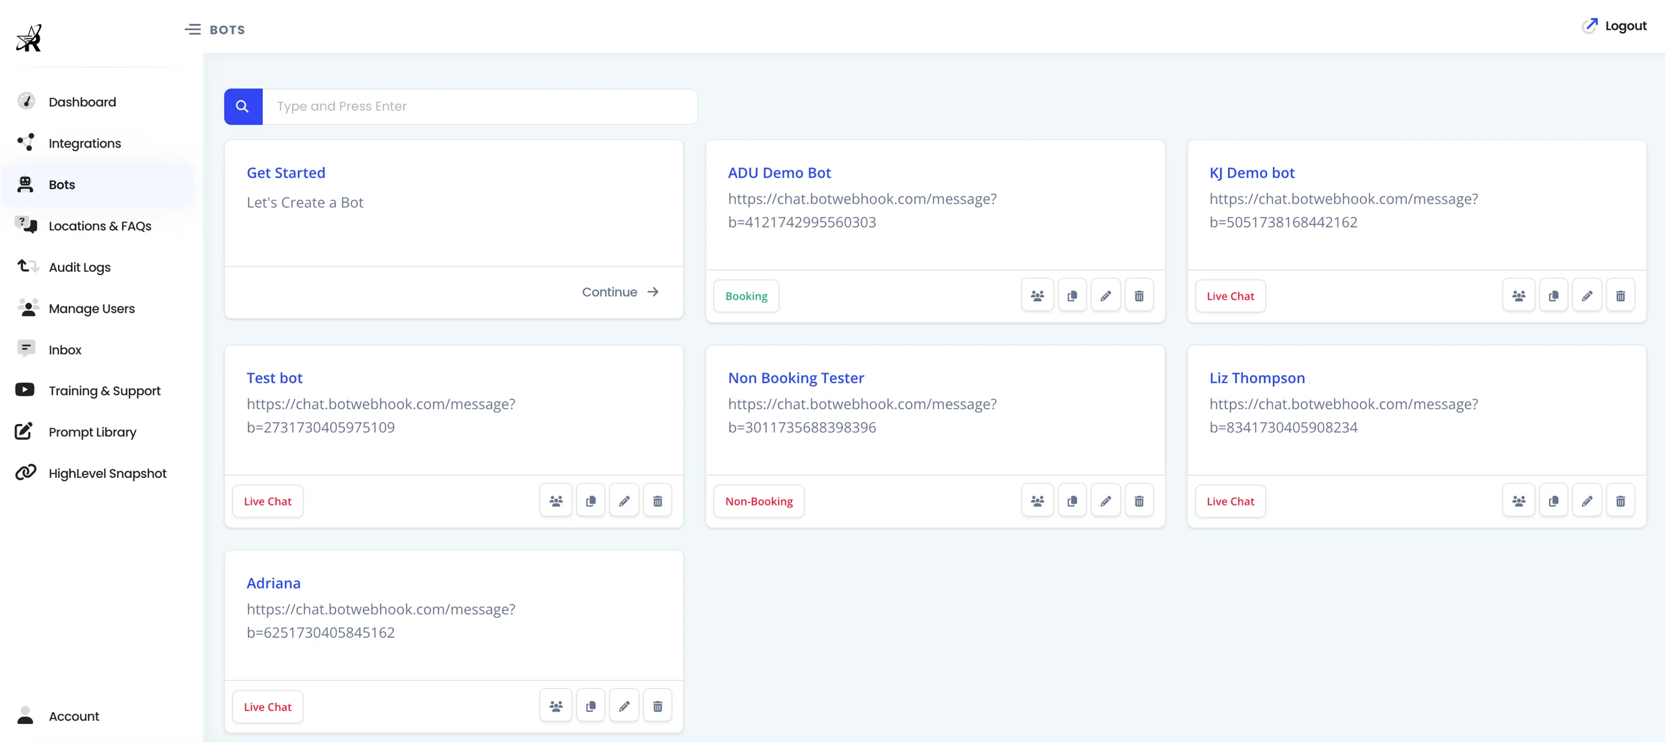Click Live Chat tag on Adriana card
The height and width of the screenshot is (742, 1665).
[x=267, y=706]
